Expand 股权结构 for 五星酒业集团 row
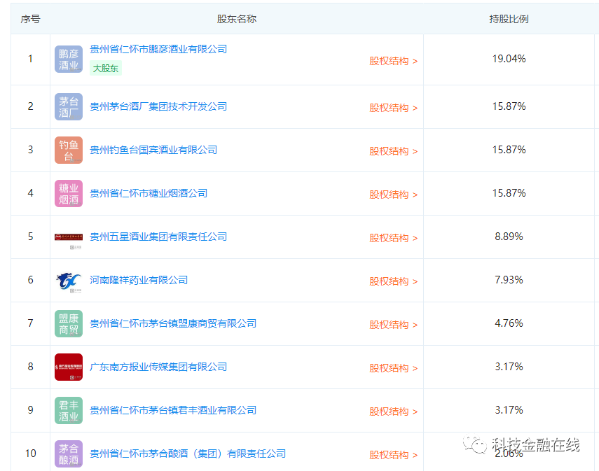Screen dimensions: 599x471 tap(394, 239)
